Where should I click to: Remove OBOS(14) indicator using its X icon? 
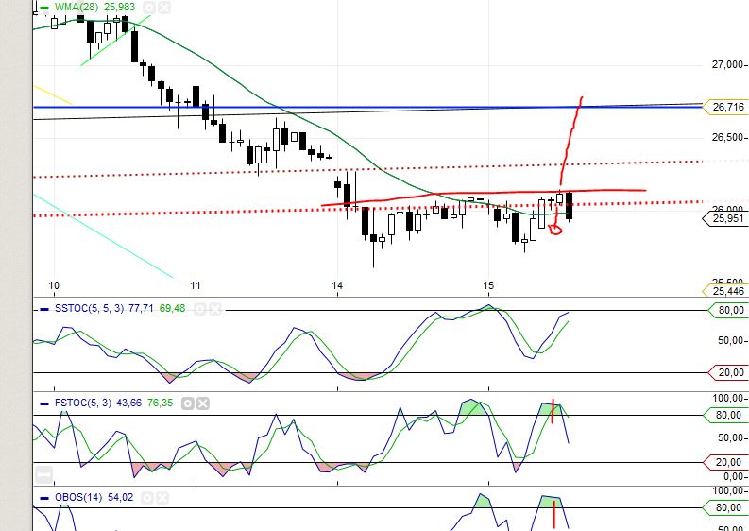(162, 498)
